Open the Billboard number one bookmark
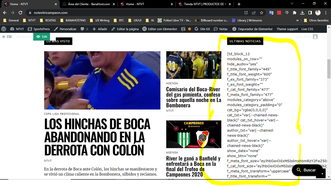 tap(212, 20)
